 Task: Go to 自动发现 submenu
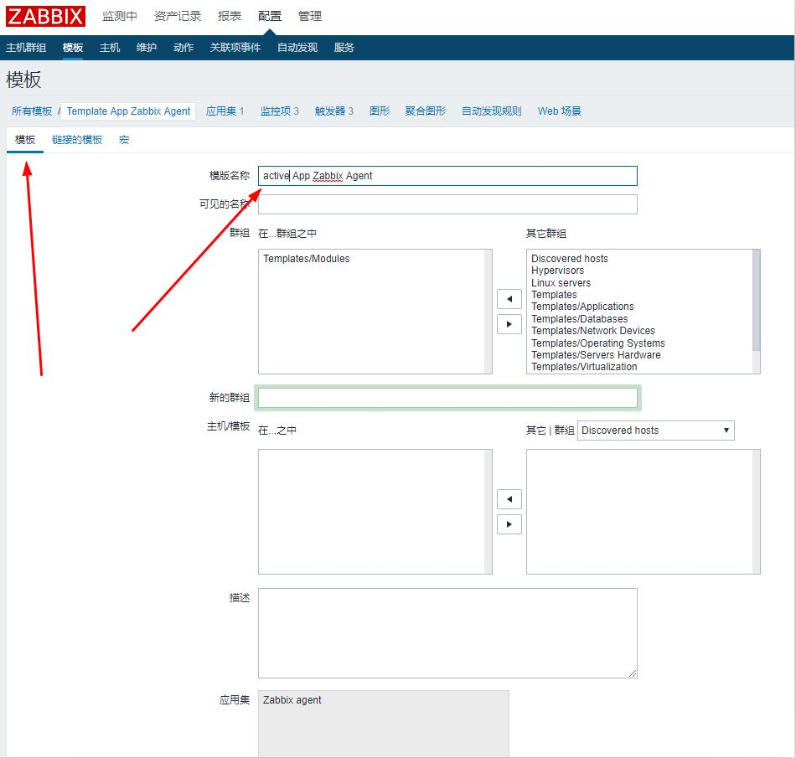click(297, 48)
